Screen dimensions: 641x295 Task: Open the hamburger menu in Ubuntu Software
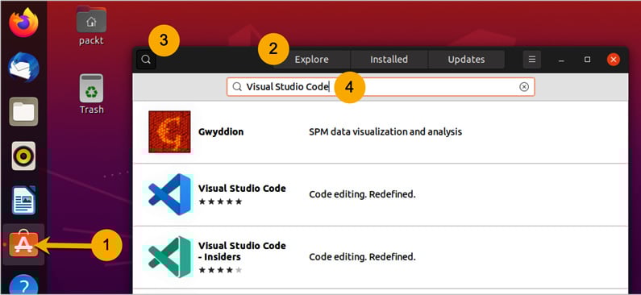[x=532, y=60]
